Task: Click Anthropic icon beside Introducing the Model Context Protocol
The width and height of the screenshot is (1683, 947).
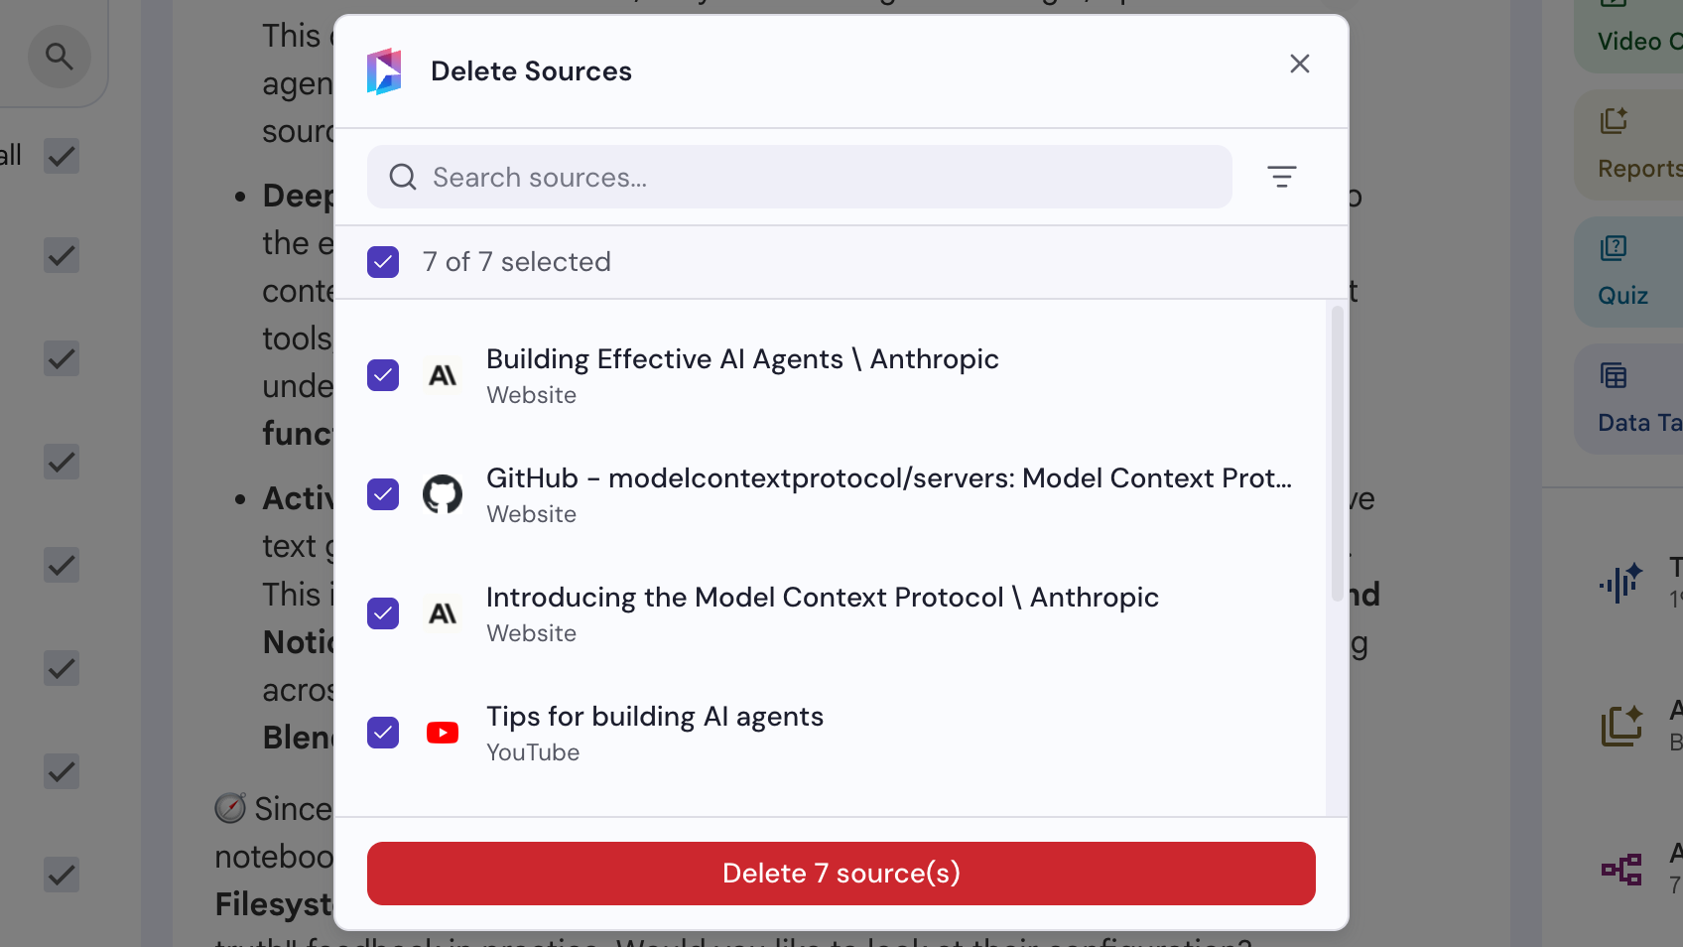Action: tap(443, 613)
